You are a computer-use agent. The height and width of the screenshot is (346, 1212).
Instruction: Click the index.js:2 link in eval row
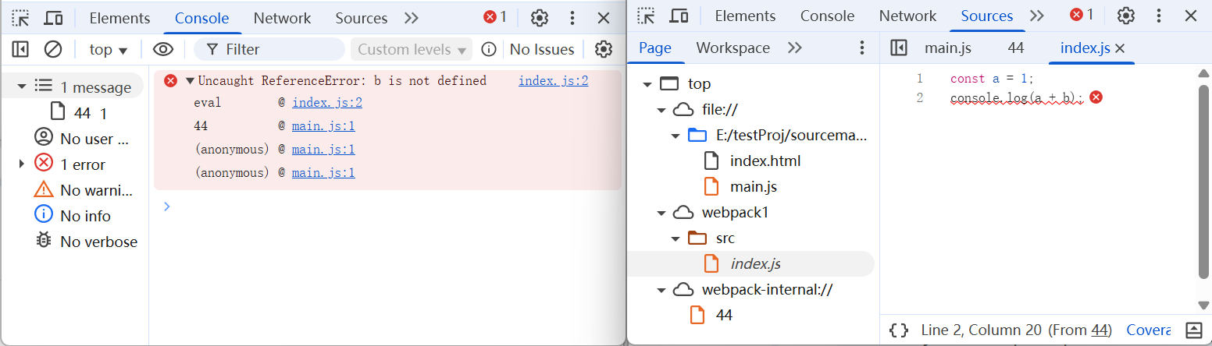pyautogui.click(x=326, y=103)
